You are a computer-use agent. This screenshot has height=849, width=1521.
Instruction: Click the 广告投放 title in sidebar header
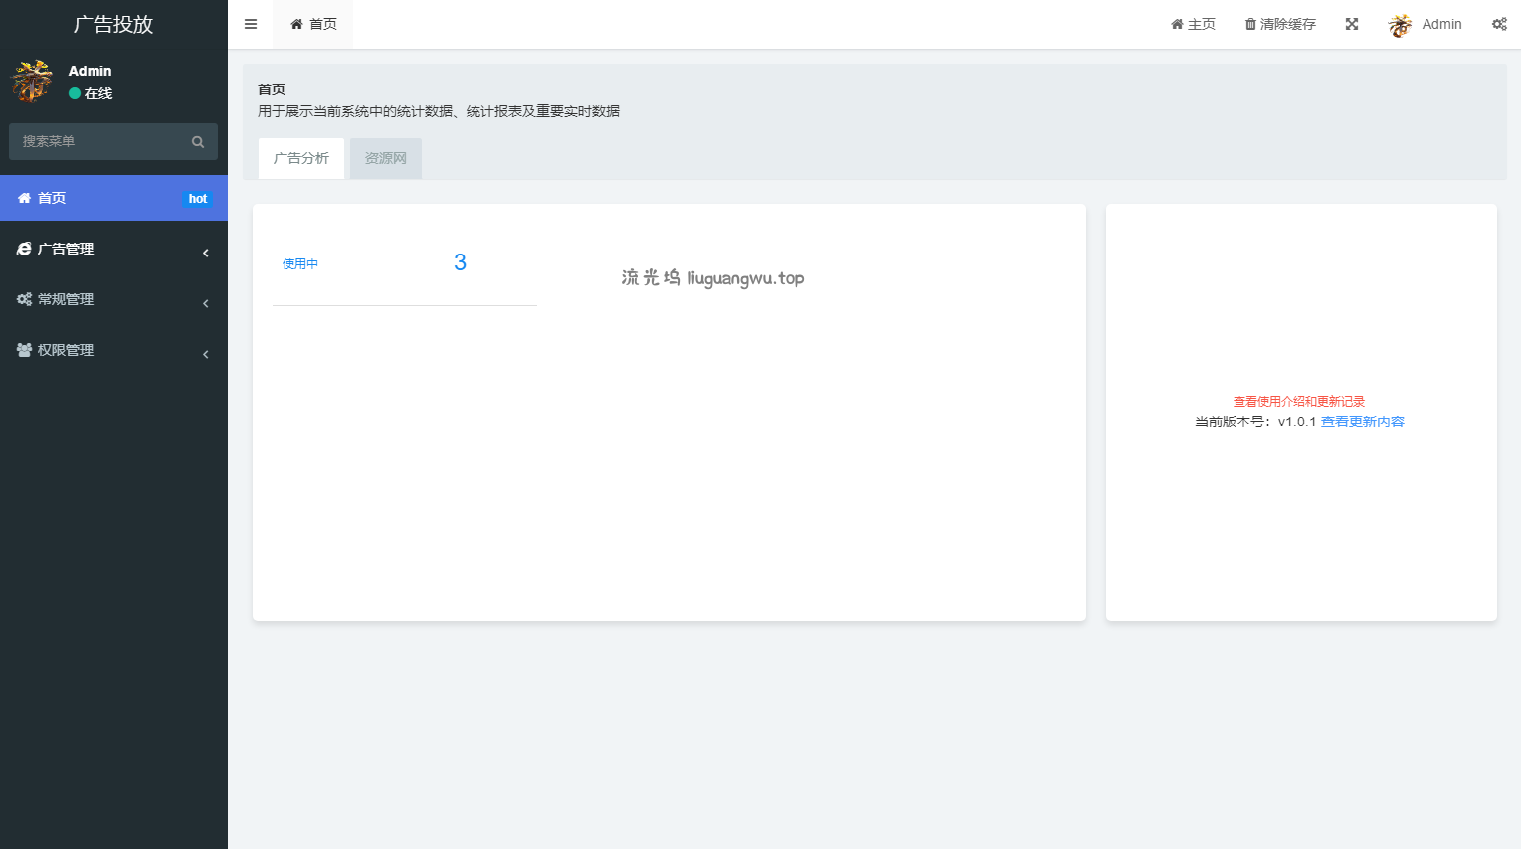coord(113,24)
